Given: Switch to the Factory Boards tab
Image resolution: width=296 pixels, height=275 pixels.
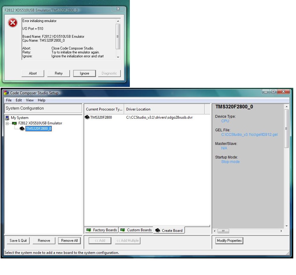Looking at the screenshot, I should tap(102, 230).
